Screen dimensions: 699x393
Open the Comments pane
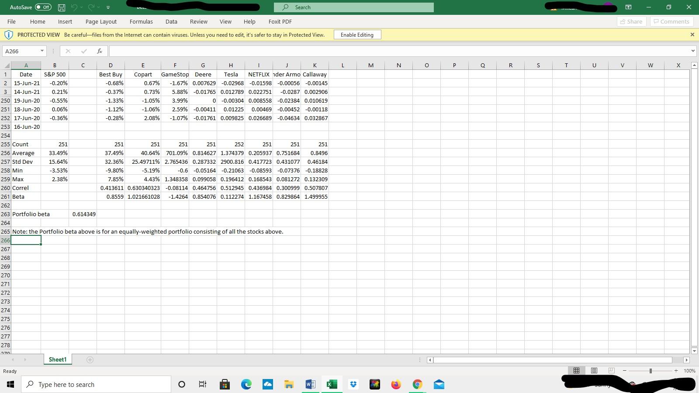671,21
